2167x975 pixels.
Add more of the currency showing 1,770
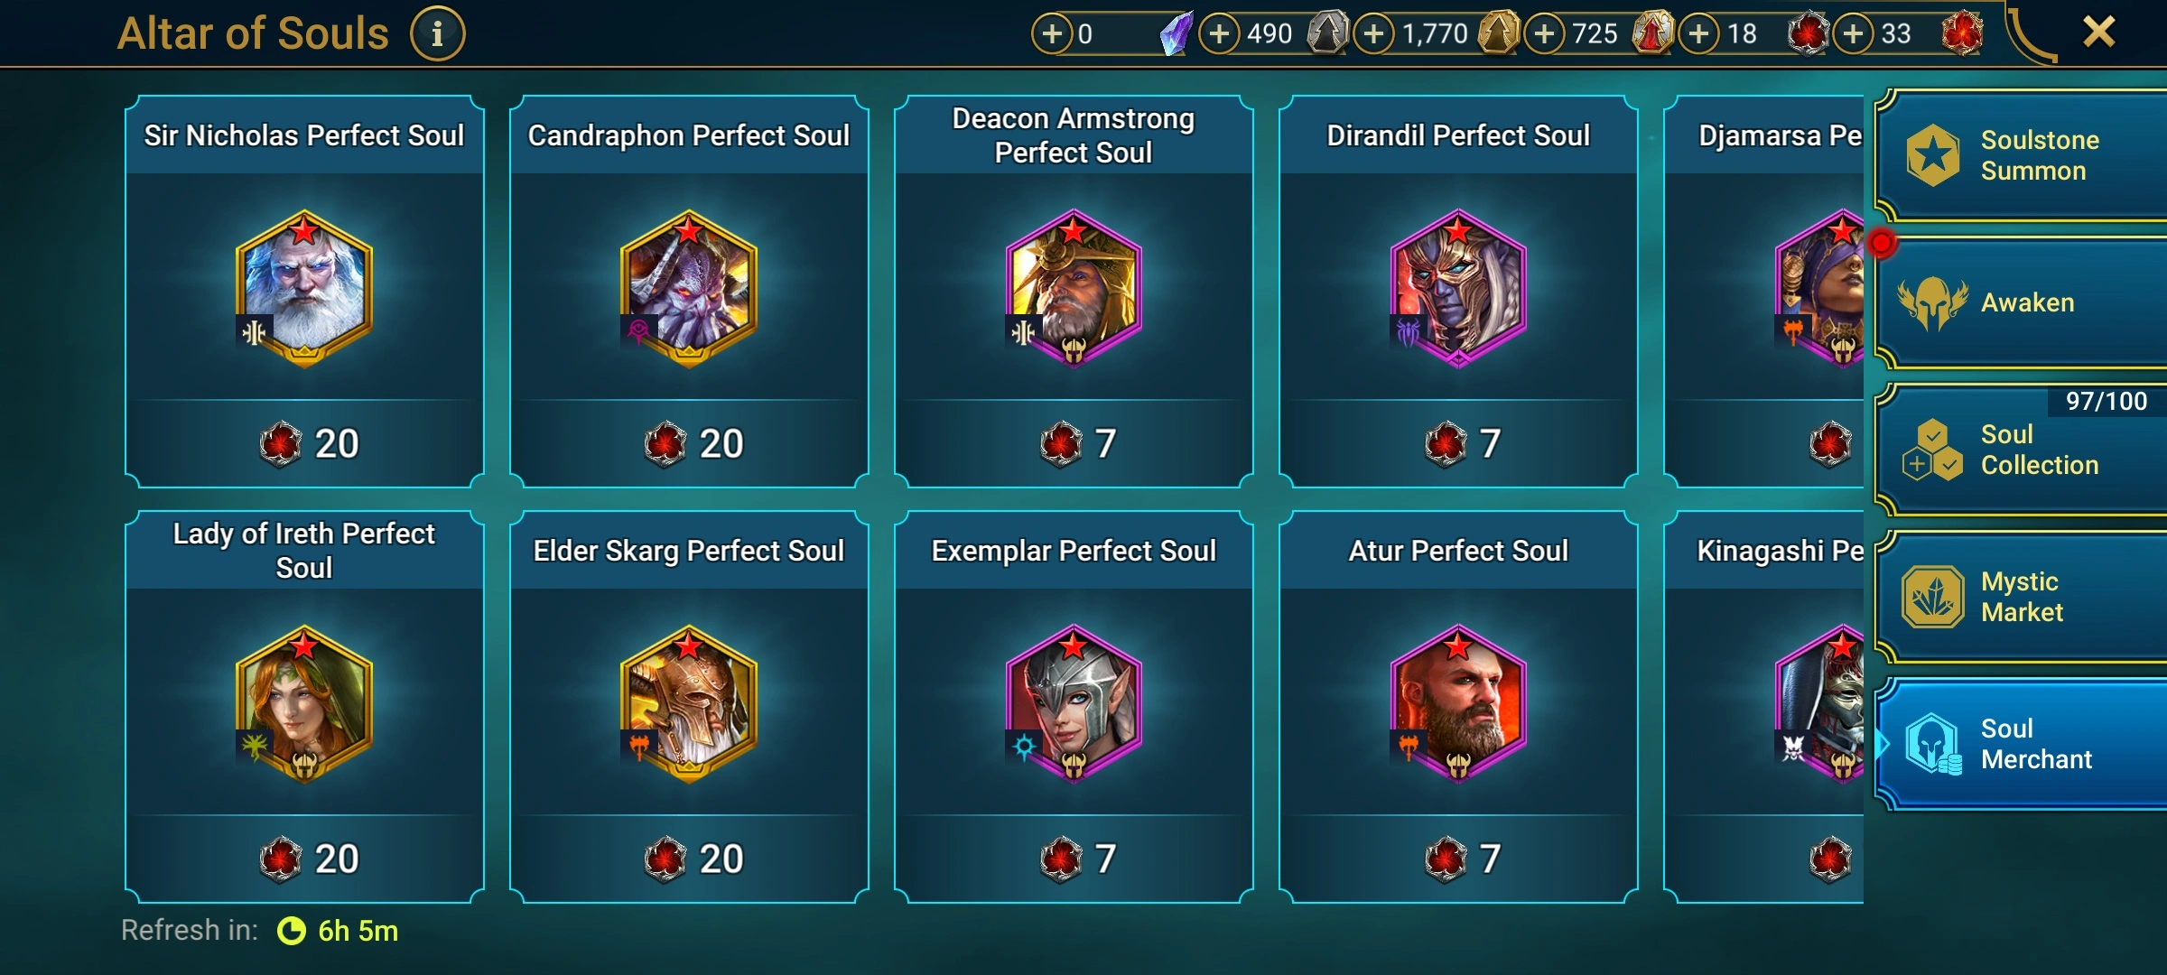[x=1374, y=34]
